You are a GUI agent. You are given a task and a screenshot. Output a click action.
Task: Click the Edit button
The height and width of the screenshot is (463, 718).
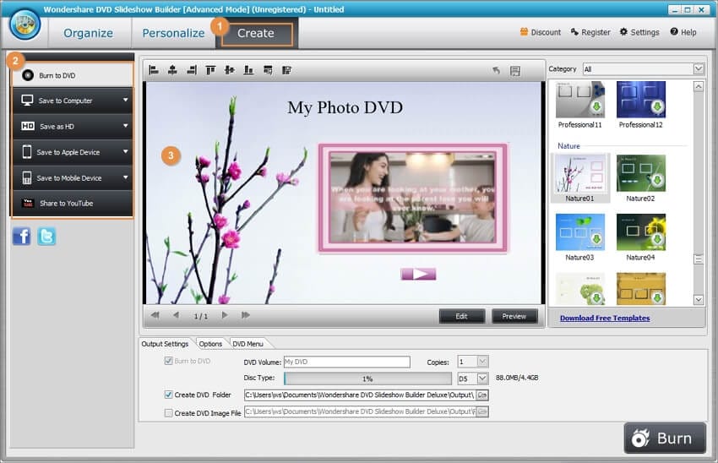tap(461, 316)
